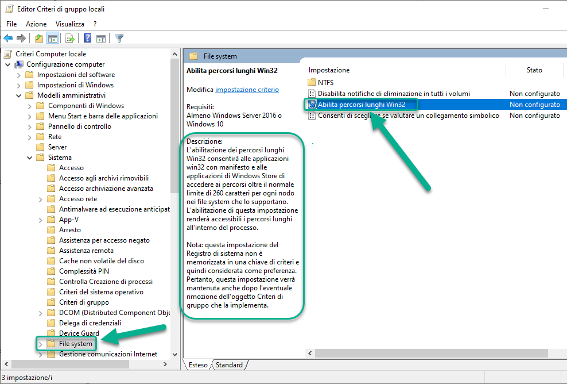Expand the Pannello di controllo node
Screen dimensions: 567x384
(30, 127)
